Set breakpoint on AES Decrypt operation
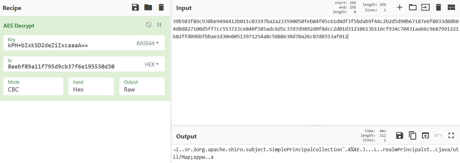 click(x=159, y=25)
